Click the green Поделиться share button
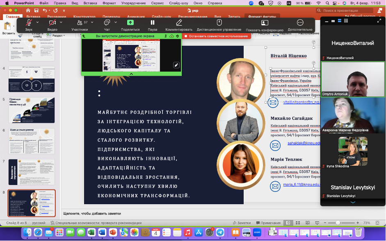The width and height of the screenshot is (386, 241). (x=130, y=25)
